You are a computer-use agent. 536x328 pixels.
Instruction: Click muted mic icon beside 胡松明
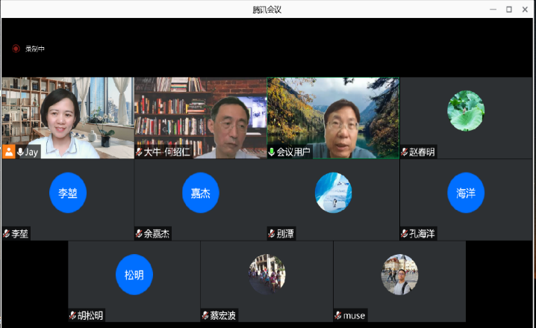(72, 315)
